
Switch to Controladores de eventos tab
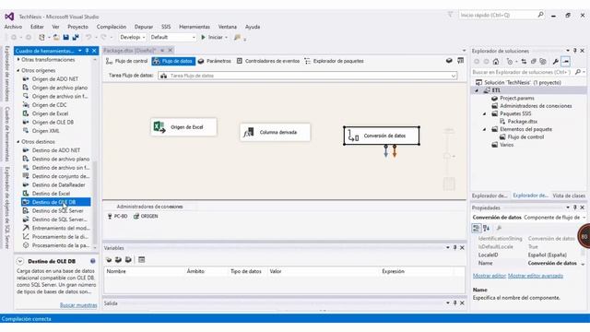[268, 61]
